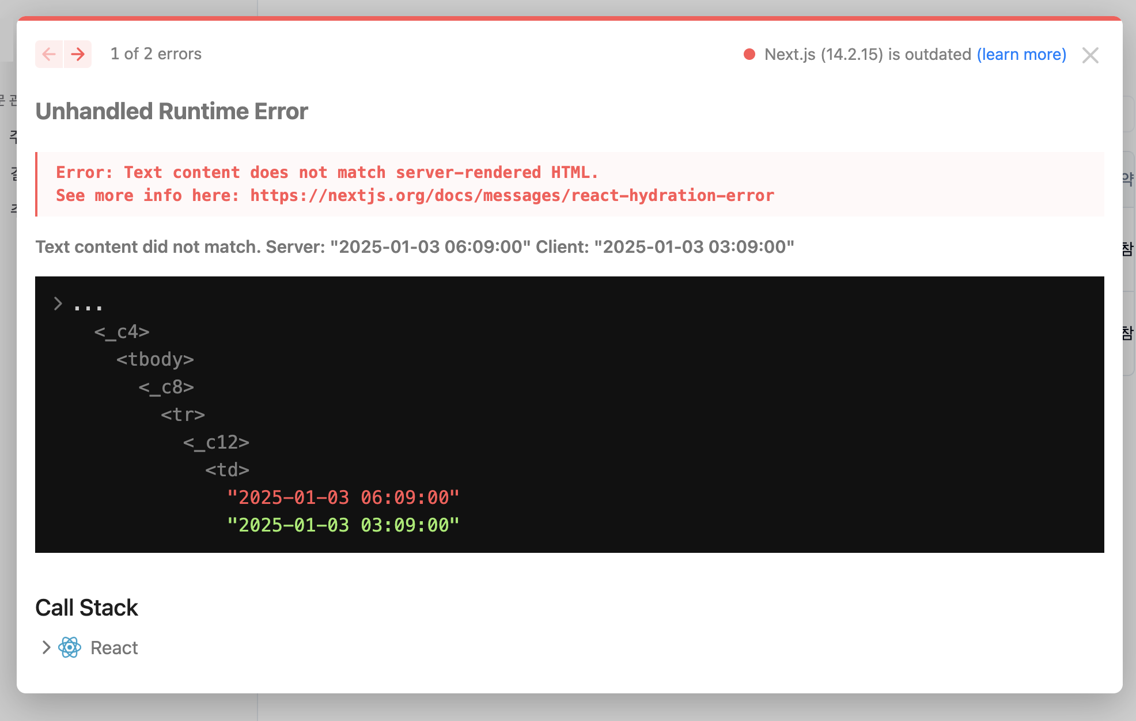Click the React atom logo icon

click(70, 647)
